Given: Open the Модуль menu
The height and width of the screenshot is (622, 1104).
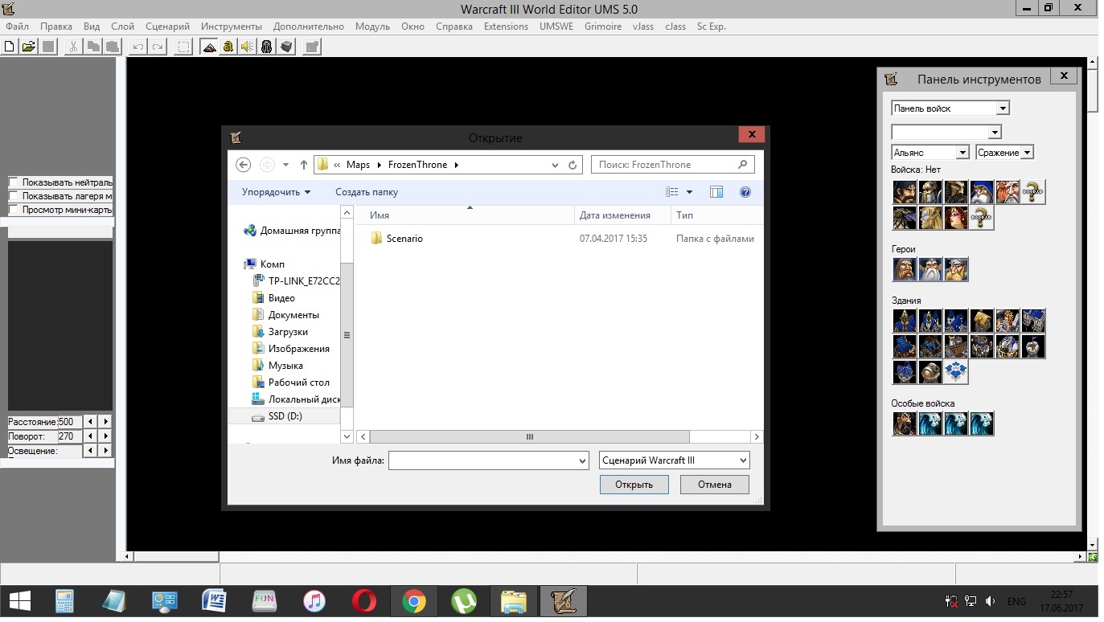Looking at the screenshot, I should (372, 27).
